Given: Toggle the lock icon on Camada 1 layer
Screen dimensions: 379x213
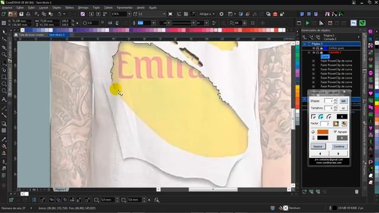Looking at the screenshot, I should (x=322, y=53).
